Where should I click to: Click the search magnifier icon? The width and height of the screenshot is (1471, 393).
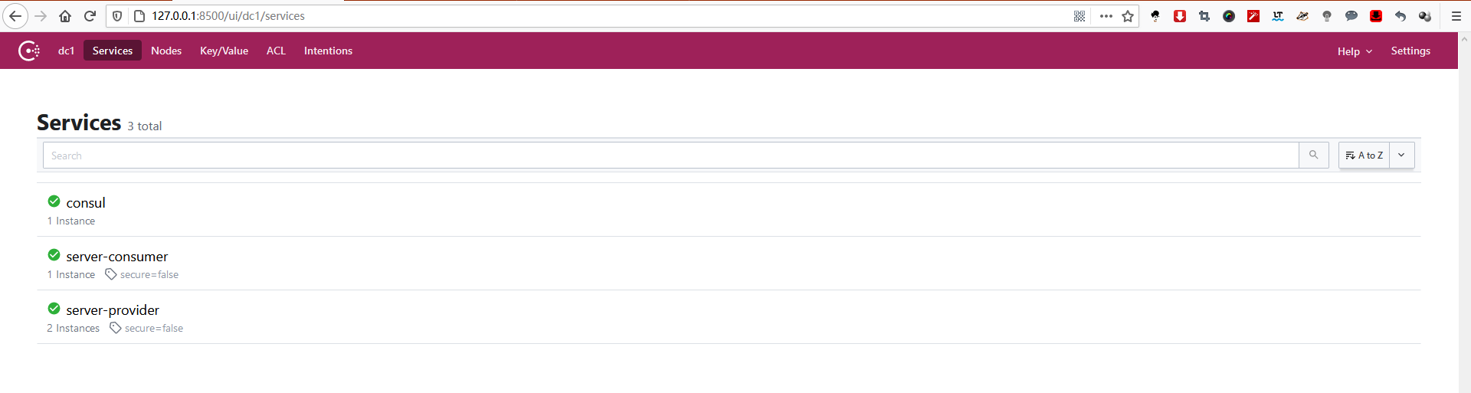(1313, 155)
